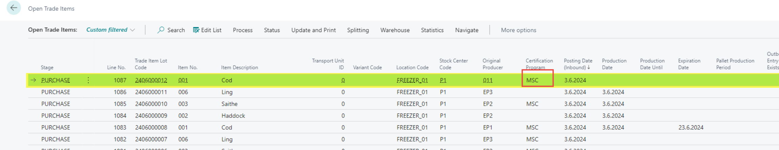
Task: Click the back arrow button
Action: tap(14, 8)
